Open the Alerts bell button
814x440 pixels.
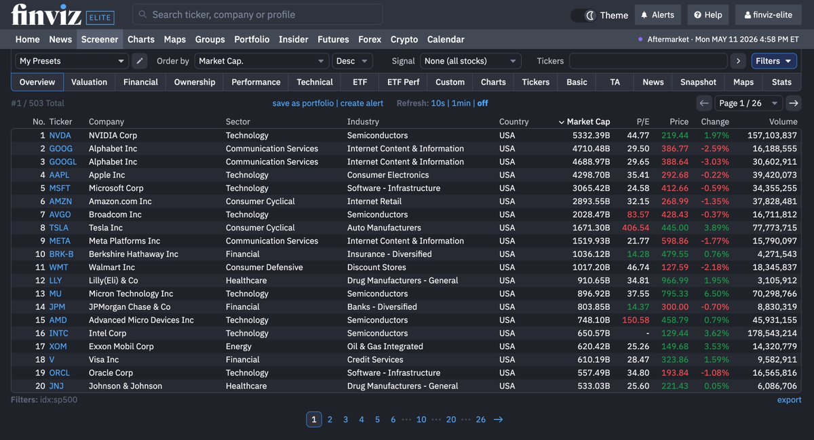point(658,15)
